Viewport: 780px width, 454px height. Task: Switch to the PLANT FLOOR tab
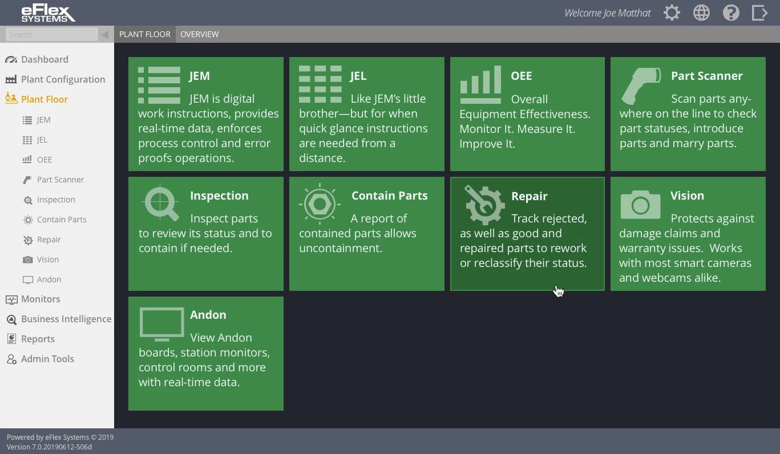click(x=144, y=34)
